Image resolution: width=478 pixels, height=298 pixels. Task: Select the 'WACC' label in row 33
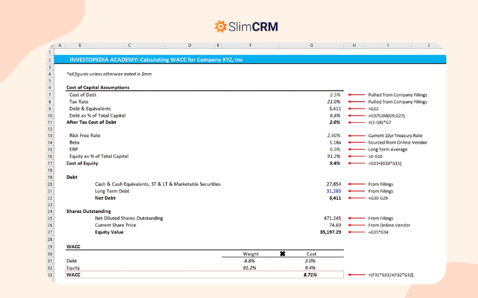pos(73,275)
